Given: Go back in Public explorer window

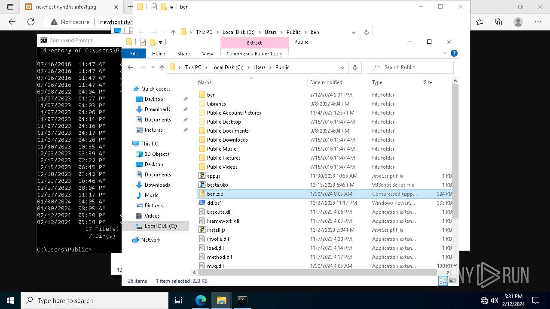Looking at the screenshot, I should [x=130, y=67].
